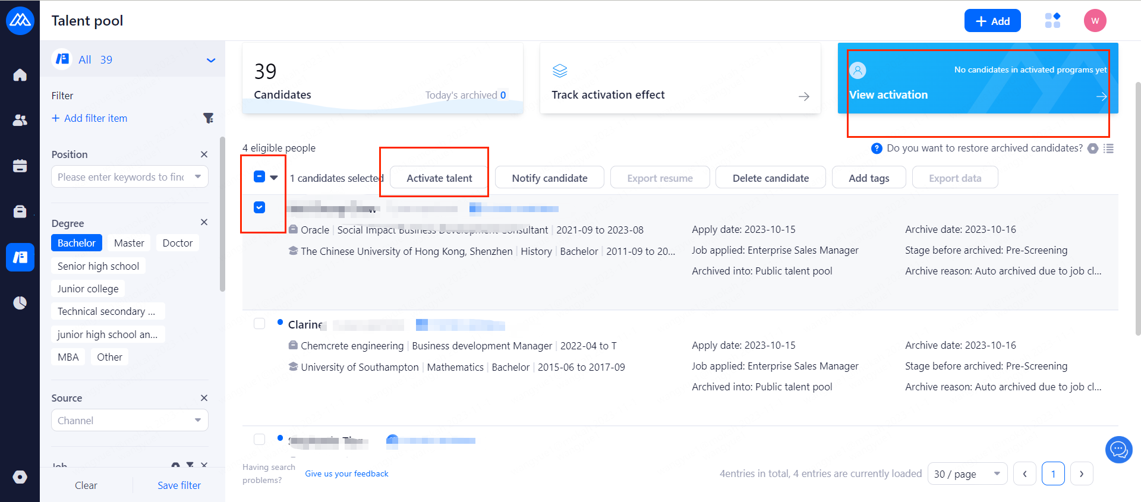This screenshot has height=502, width=1141.
Task: Click the Give us your feedback link
Action: click(x=346, y=473)
